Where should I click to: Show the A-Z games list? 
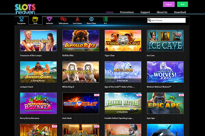point(106,20)
